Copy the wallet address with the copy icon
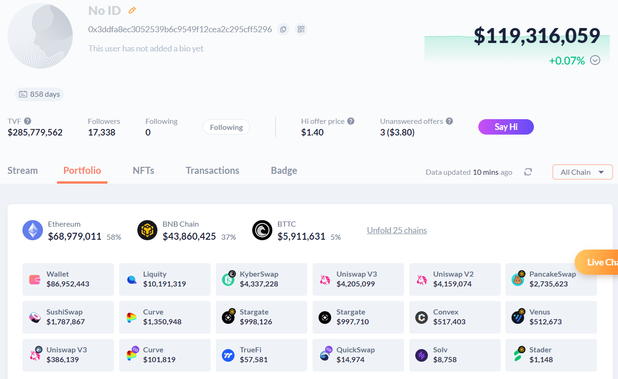This screenshot has height=379, width=618. [283, 29]
